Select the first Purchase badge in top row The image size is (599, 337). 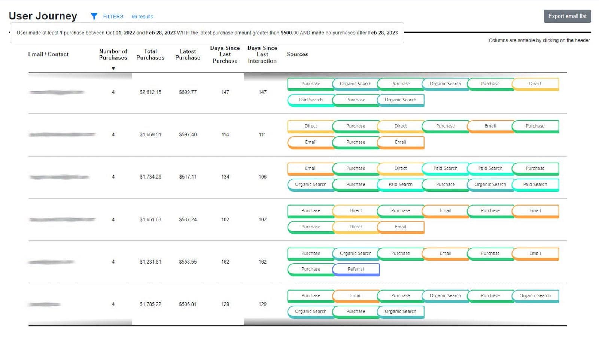click(x=310, y=84)
